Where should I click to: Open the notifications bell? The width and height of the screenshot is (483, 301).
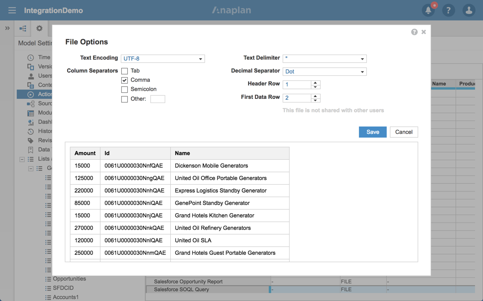pyautogui.click(x=428, y=10)
